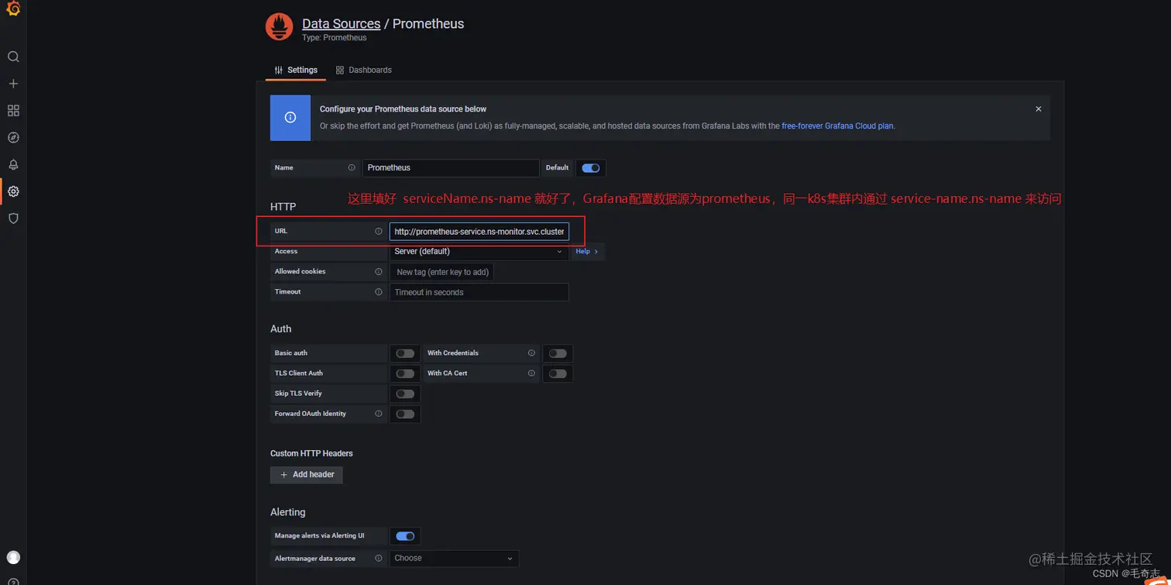Click info icon next to Alertmanager data source
This screenshot has height=585, width=1171.
[x=379, y=558]
